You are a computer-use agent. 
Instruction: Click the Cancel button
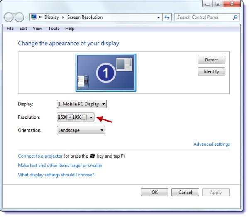tap(185, 193)
